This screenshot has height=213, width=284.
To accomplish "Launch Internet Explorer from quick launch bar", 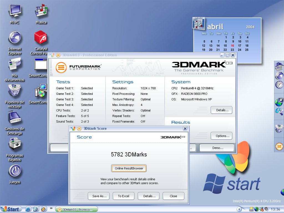I will [28, 209].
